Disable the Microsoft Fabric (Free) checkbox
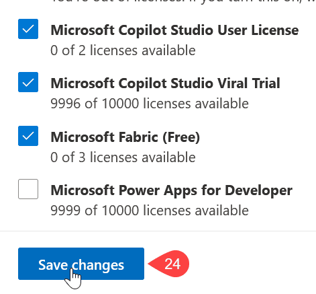Image resolution: width=316 pixels, height=294 pixels. pos(28,136)
